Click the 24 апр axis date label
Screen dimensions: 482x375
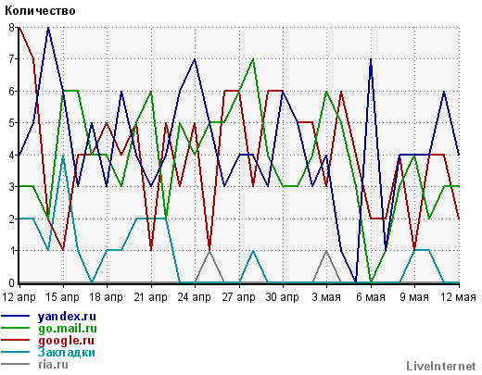pyautogui.click(x=195, y=297)
